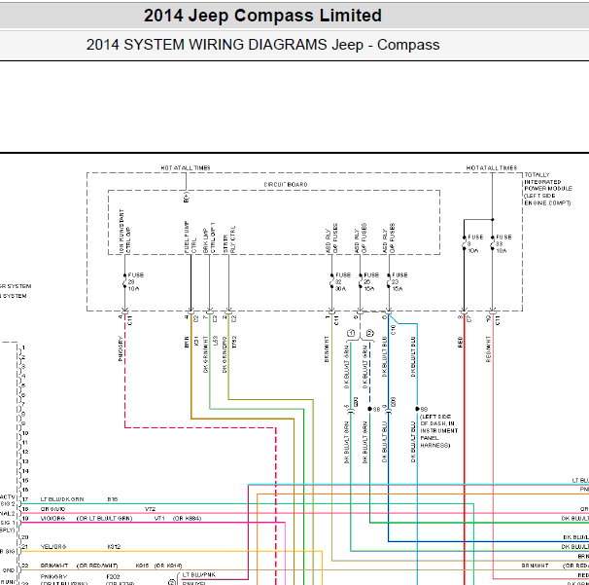Screen dimensions: 589x585
Task: Click the vertical "DK GRN/WHT" wire label
Action: click(205, 354)
